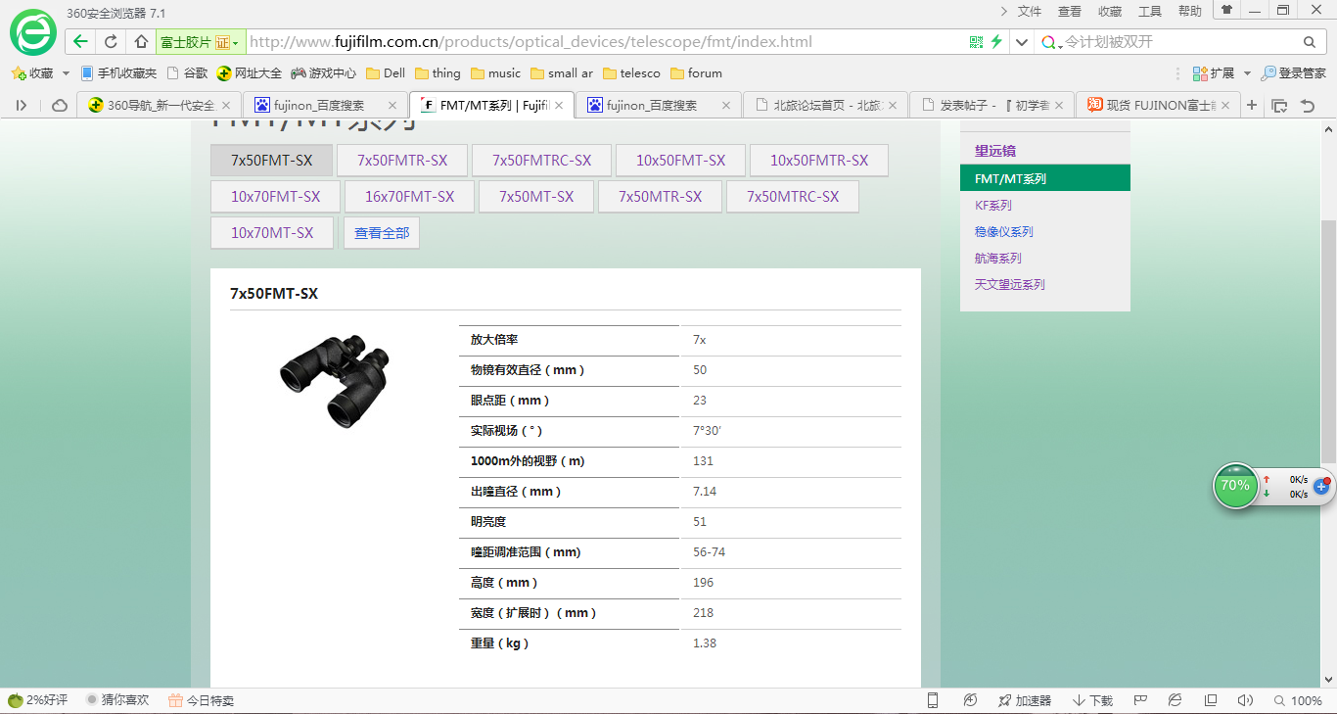Select 7x50FMTR-SX model button

point(402,161)
